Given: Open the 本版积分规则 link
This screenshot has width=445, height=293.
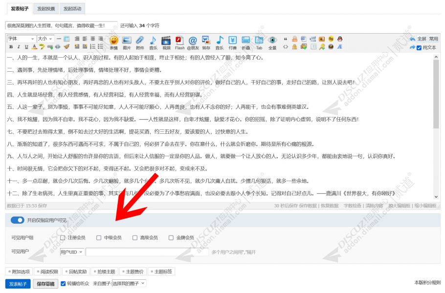Looking at the screenshot, I should (427, 283).
